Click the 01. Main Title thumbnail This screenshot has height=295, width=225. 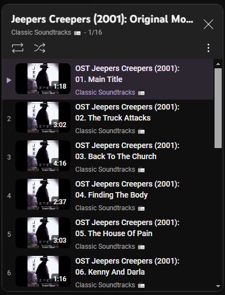[x=43, y=79]
